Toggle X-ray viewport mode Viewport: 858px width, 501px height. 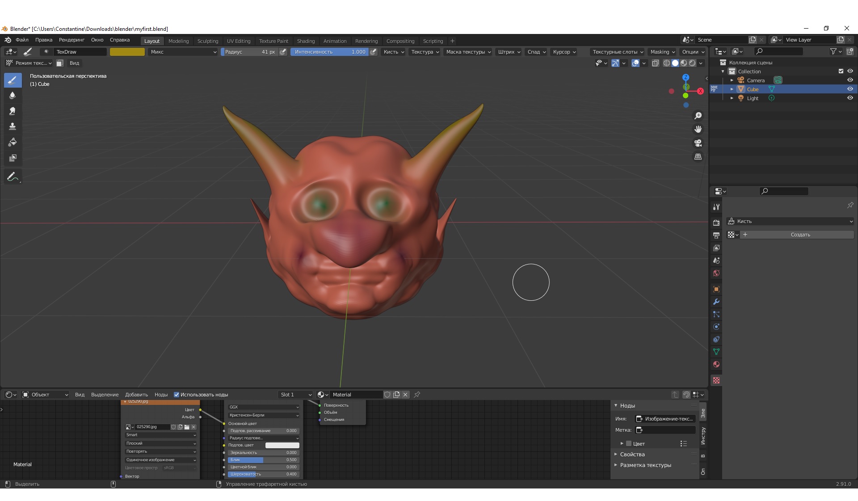click(656, 63)
